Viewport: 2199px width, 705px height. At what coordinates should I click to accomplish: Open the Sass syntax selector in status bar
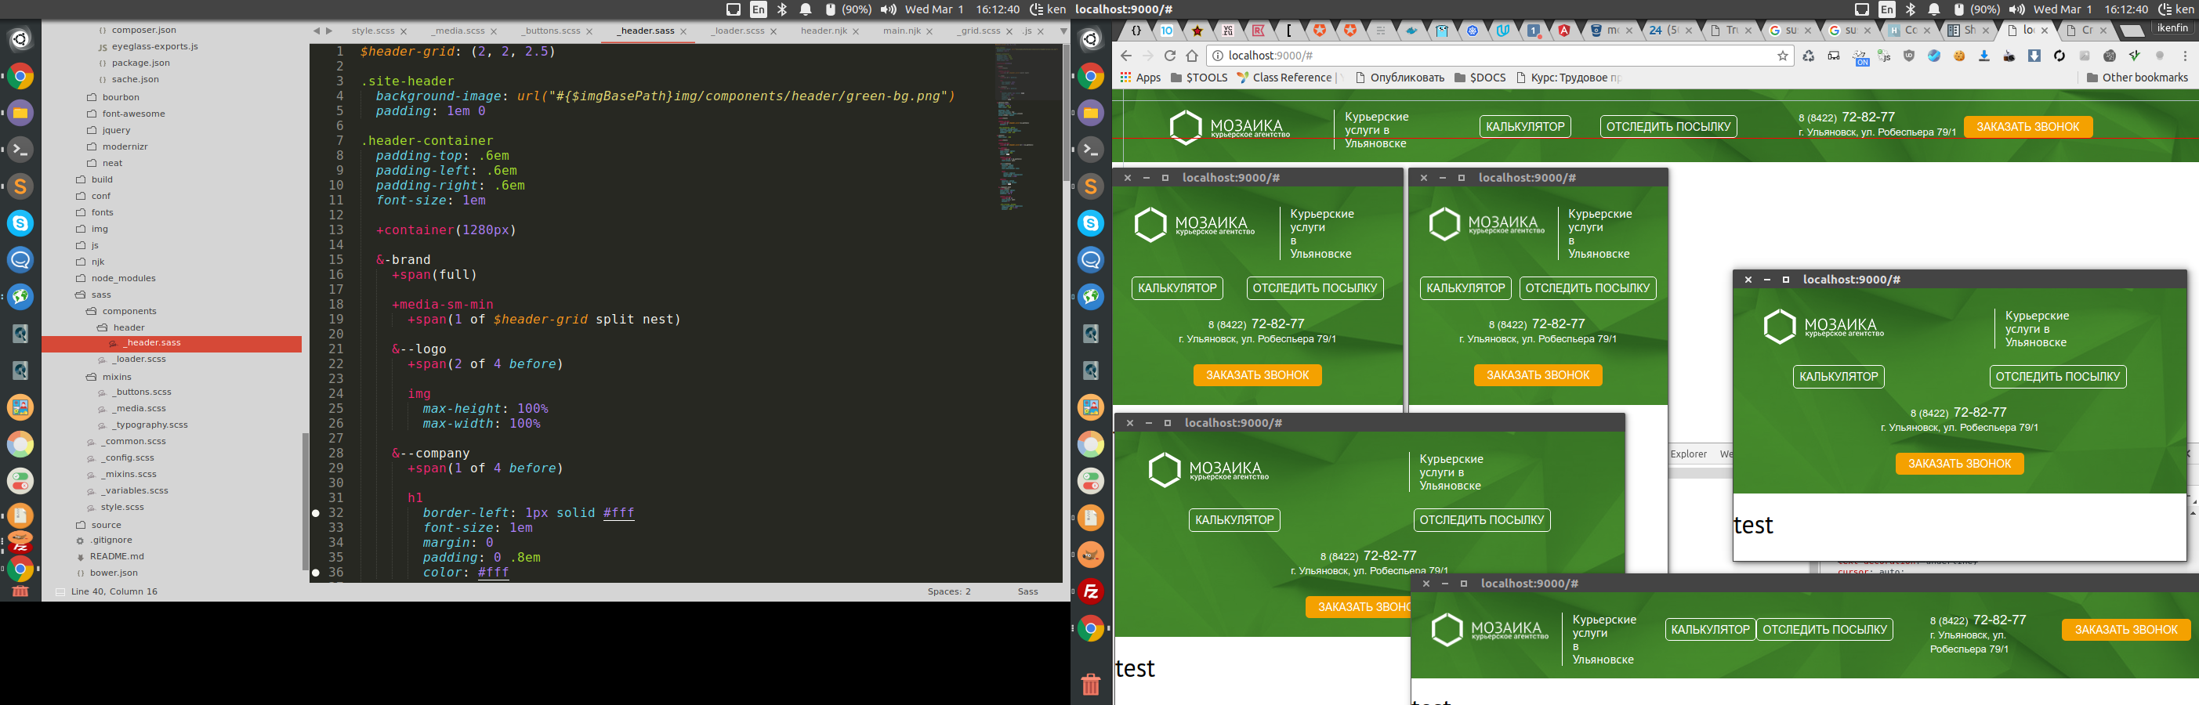pyautogui.click(x=1027, y=591)
